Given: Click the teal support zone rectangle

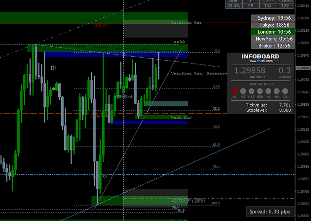Looking at the screenshot, I should point(166,104).
